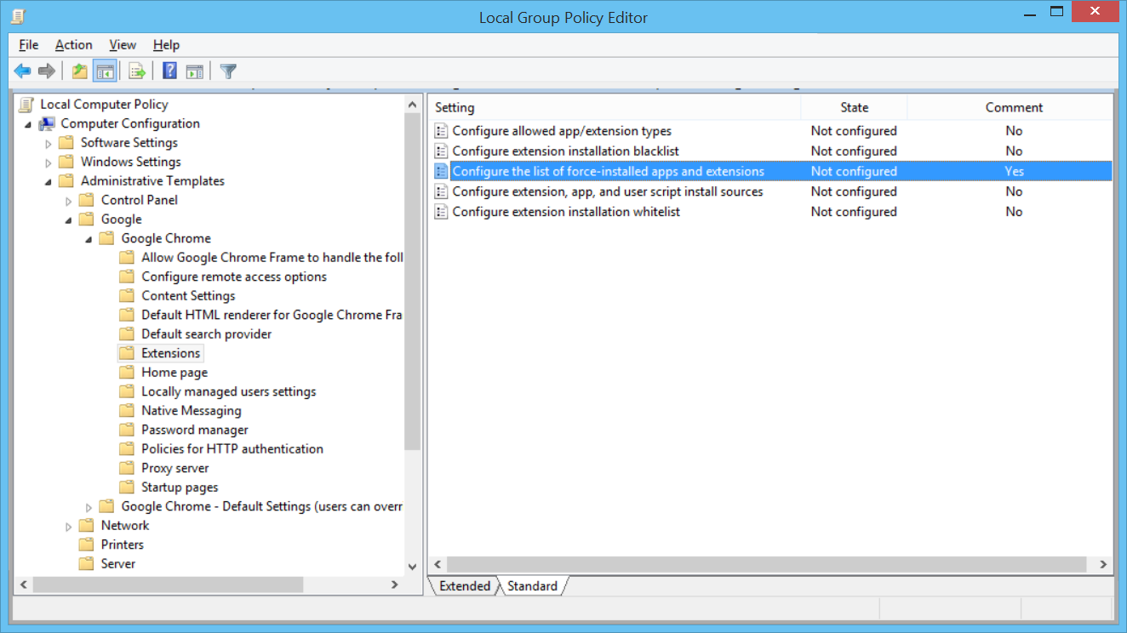Click the Show/Hide Action Pane icon
The width and height of the screenshot is (1127, 633).
point(195,71)
